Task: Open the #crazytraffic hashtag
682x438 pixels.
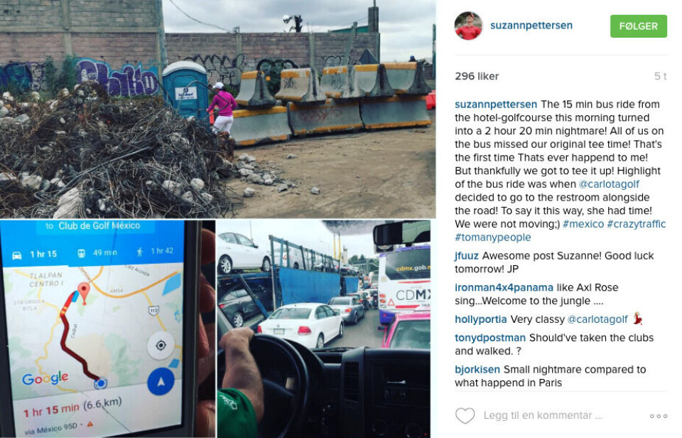Action: click(637, 224)
